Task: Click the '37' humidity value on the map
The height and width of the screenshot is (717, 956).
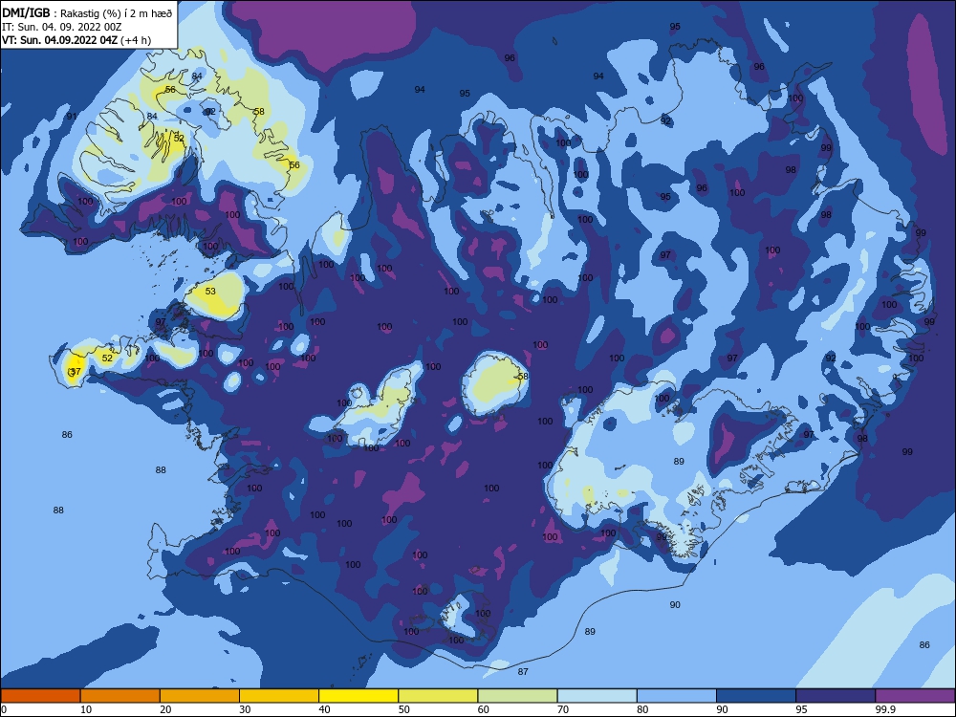Action: 76,371
